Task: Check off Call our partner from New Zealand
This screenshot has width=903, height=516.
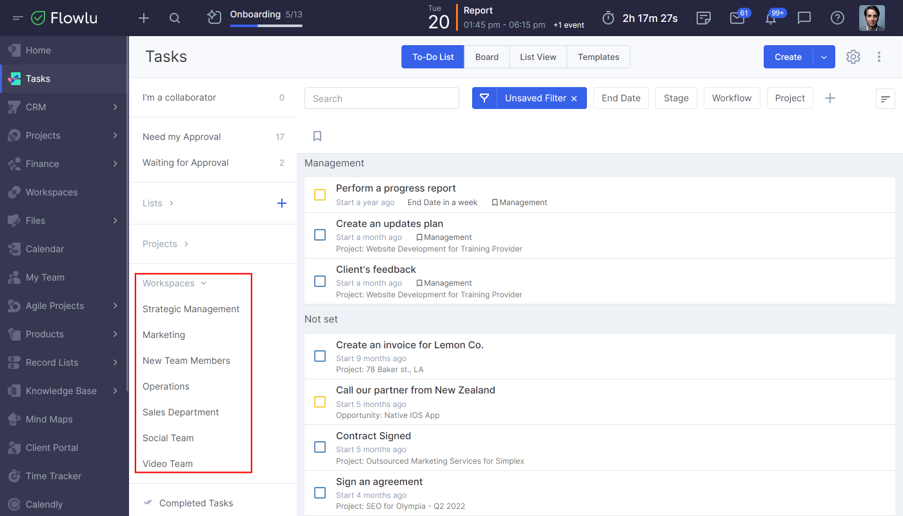Action: point(320,402)
